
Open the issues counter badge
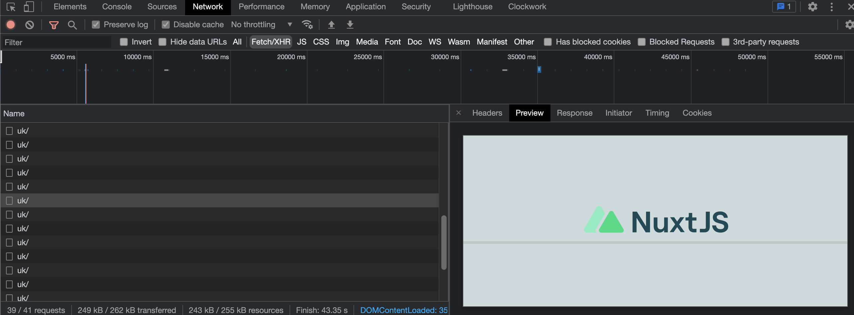[x=784, y=7]
